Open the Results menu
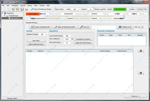 point(23,6)
